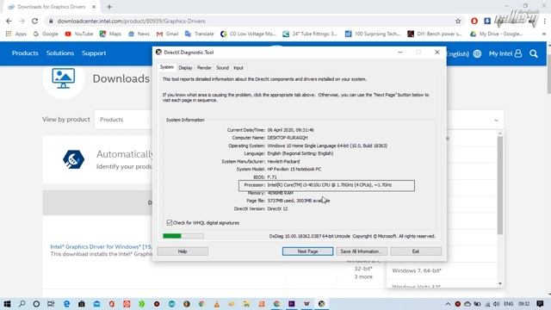Open Mail app from taskbar

(96, 304)
